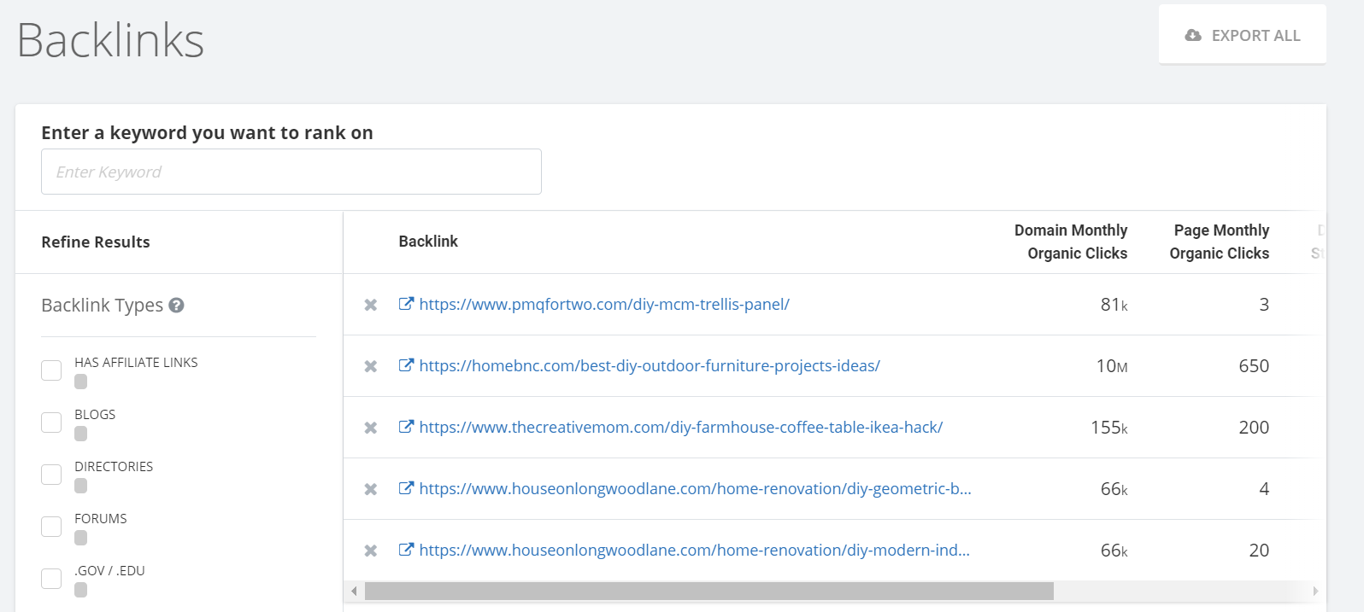The height and width of the screenshot is (612, 1364).
Task: Remove the pmqfortwo.com backlink row
Action: click(371, 305)
